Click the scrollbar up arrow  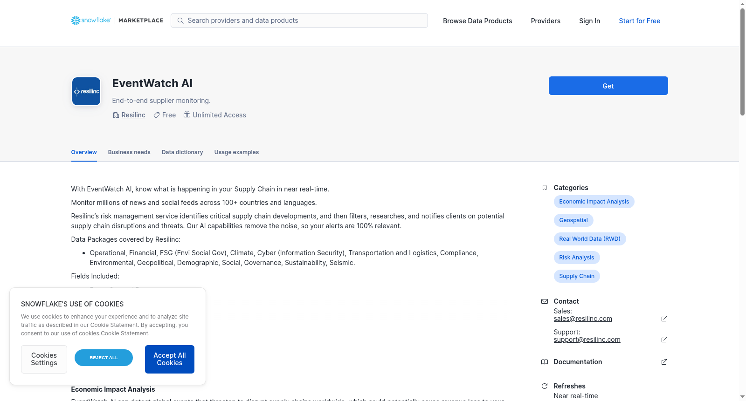click(x=742, y=4)
